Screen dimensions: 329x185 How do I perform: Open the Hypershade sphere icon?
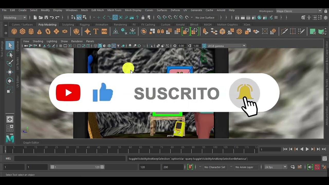pyautogui.click(x=260, y=17)
